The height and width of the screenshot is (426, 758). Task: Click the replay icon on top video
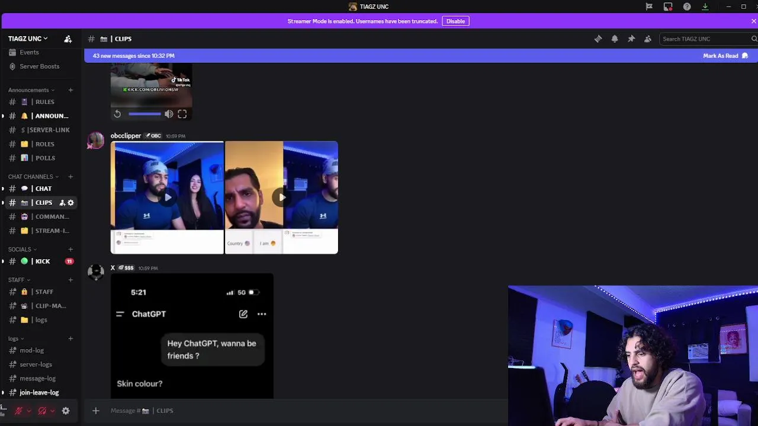[x=117, y=114]
